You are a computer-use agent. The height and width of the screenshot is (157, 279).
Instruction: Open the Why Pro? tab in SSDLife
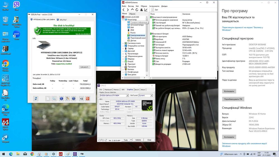tap(62, 20)
